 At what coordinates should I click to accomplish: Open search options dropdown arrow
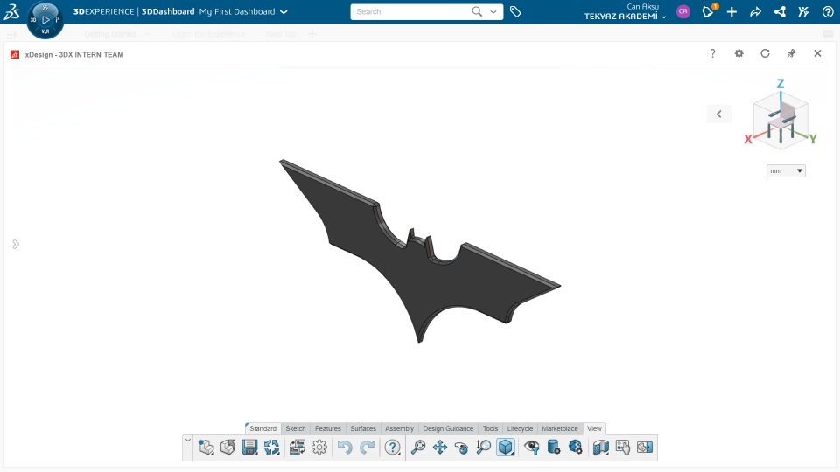click(x=493, y=11)
